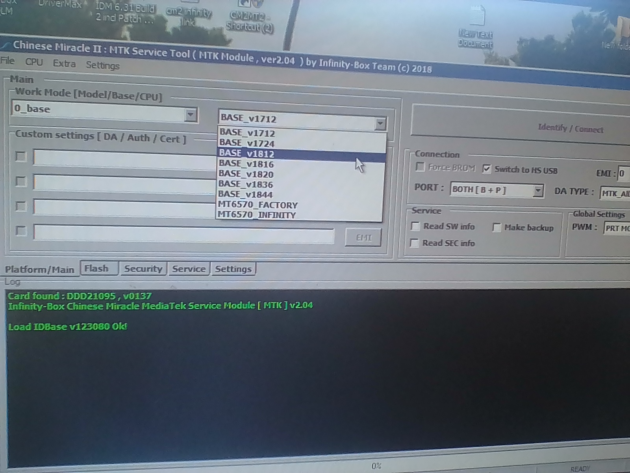Select BASE_v1844 list entry

tap(300, 195)
